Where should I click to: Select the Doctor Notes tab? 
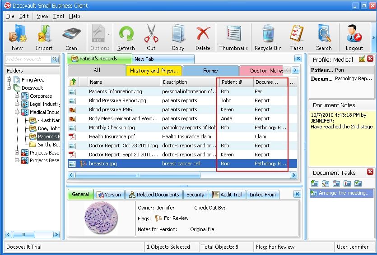261,71
